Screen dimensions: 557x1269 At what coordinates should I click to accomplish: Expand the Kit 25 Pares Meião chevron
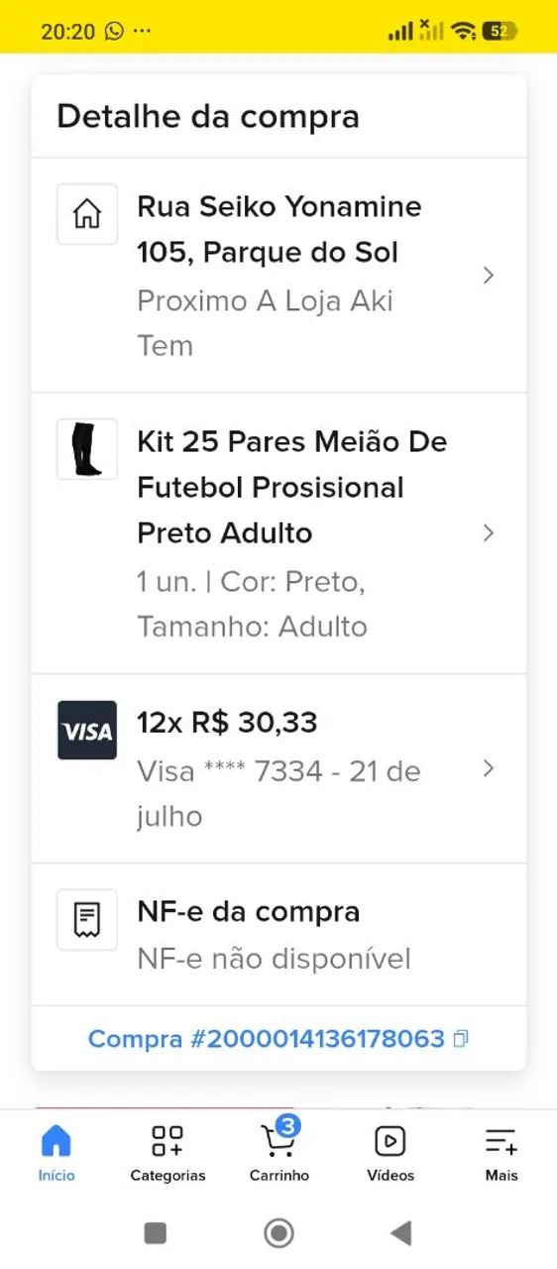coord(488,533)
